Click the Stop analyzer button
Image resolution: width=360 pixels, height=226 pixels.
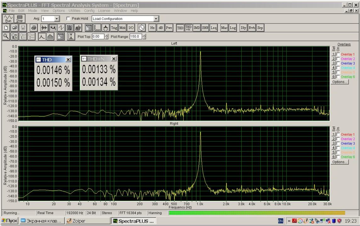(20, 18)
